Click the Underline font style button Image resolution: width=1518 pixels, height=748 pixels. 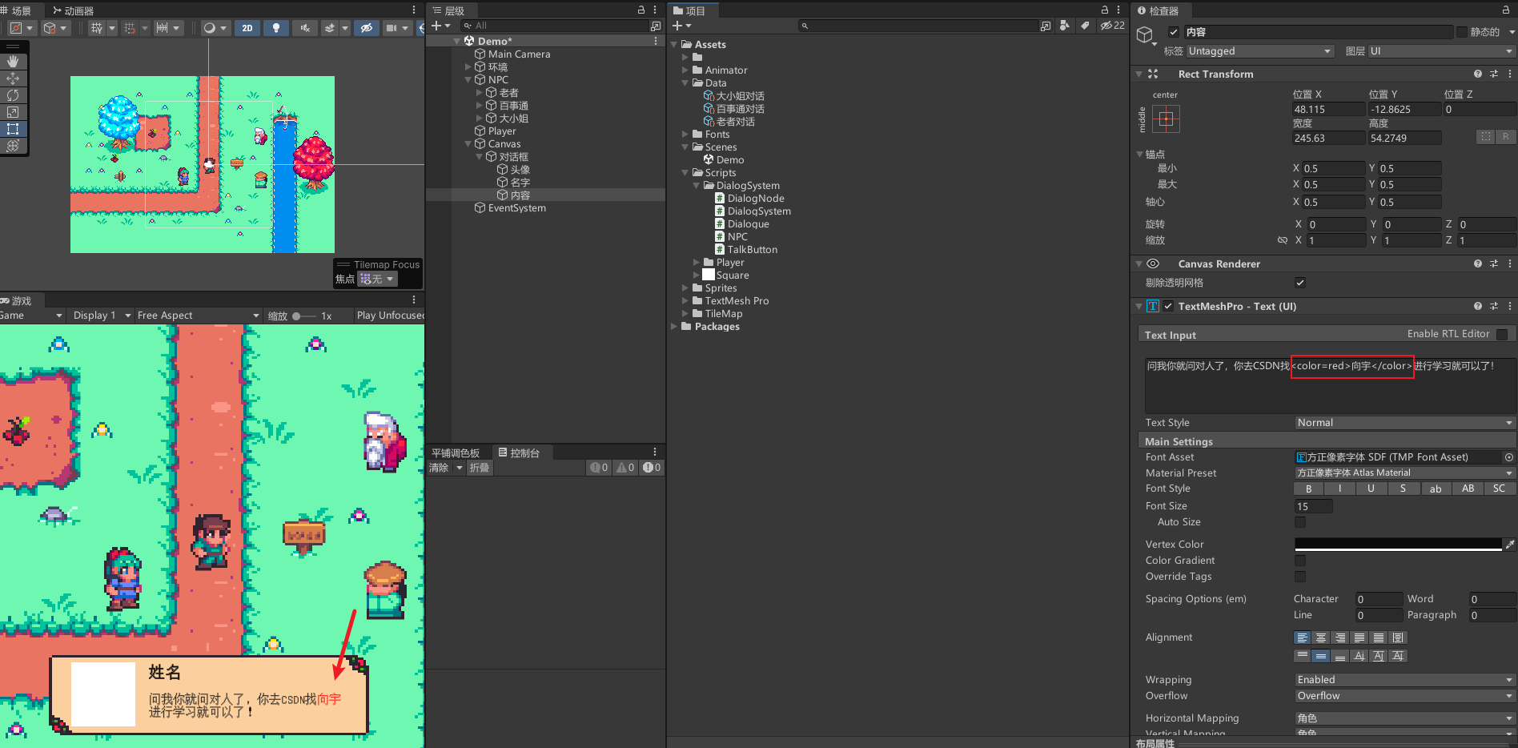1371,489
